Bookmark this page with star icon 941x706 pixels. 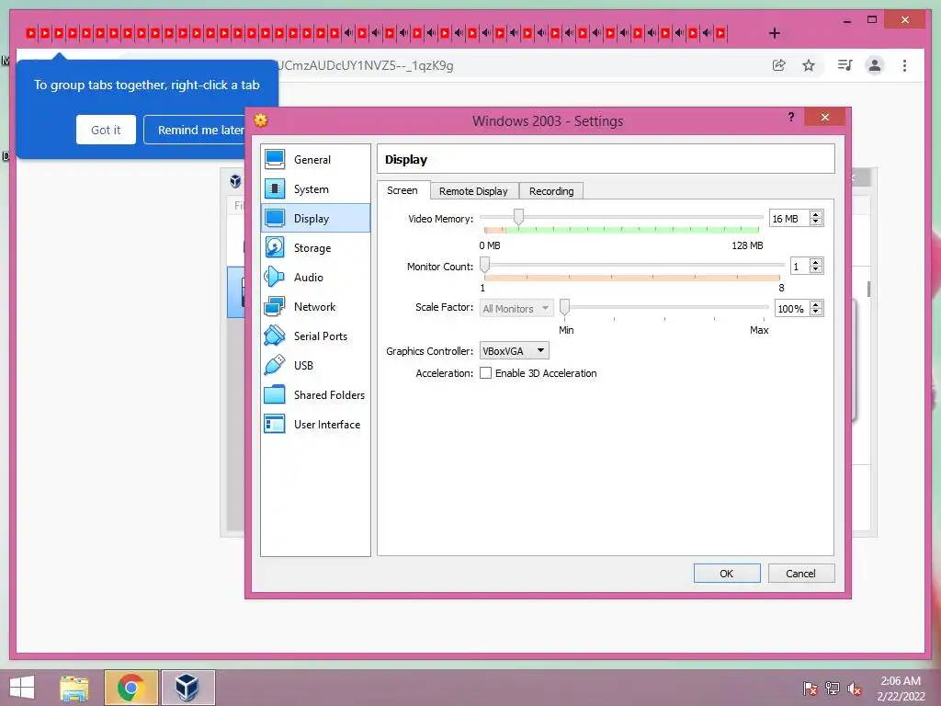pyautogui.click(x=809, y=65)
